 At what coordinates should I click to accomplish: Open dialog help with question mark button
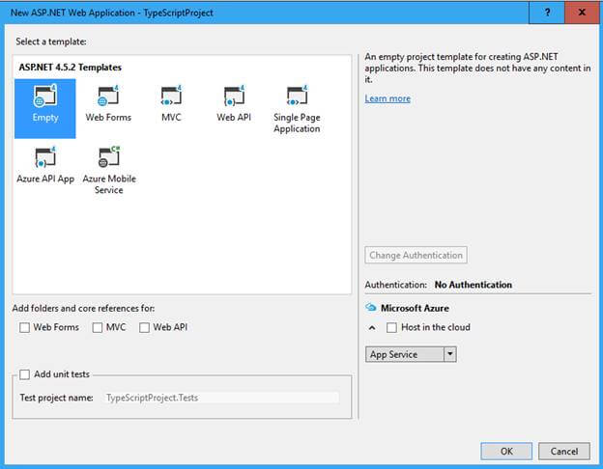[x=547, y=13]
